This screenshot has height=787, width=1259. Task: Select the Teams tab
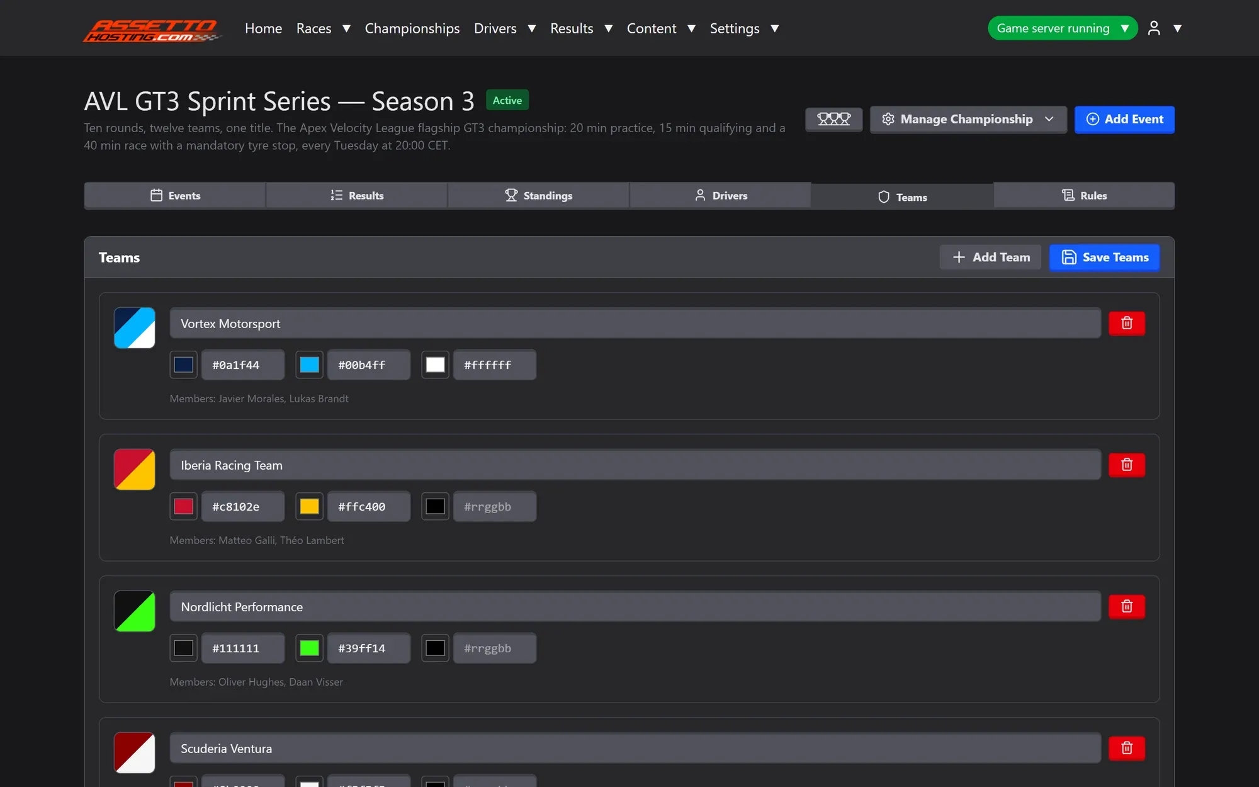point(903,197)
